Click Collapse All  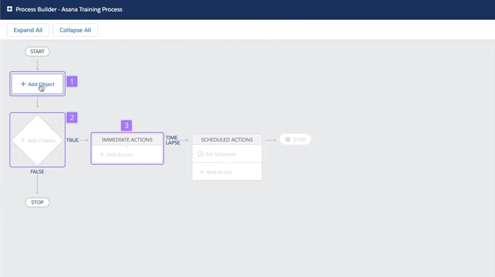coord(75,30)
